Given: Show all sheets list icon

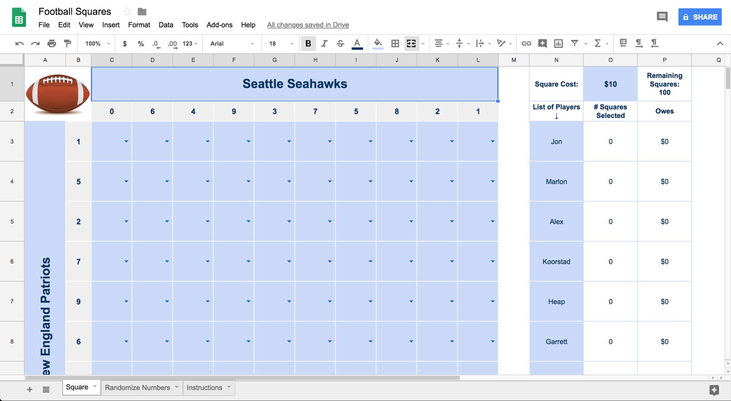Looking at the screenshot, I should (x=46, y=390).
